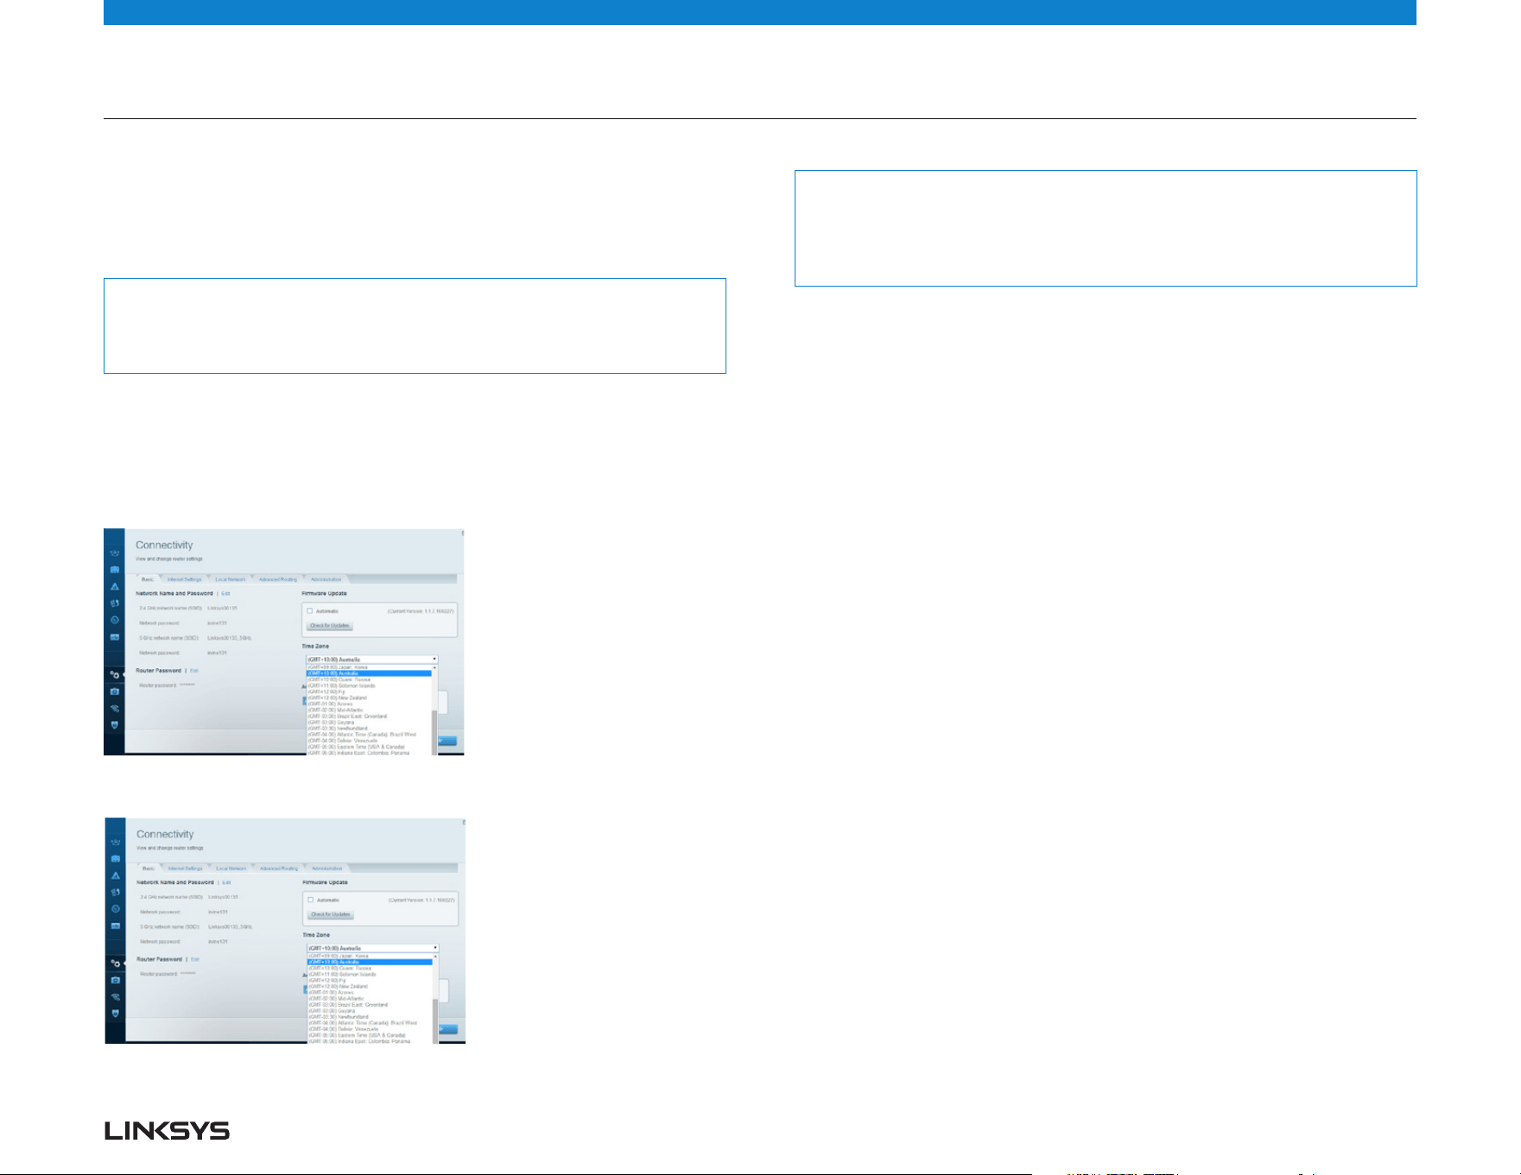This screenshot has height=1175, width=1521.
Task: Edit Network Name and Password in first screenshot
Action: (225, 593)
